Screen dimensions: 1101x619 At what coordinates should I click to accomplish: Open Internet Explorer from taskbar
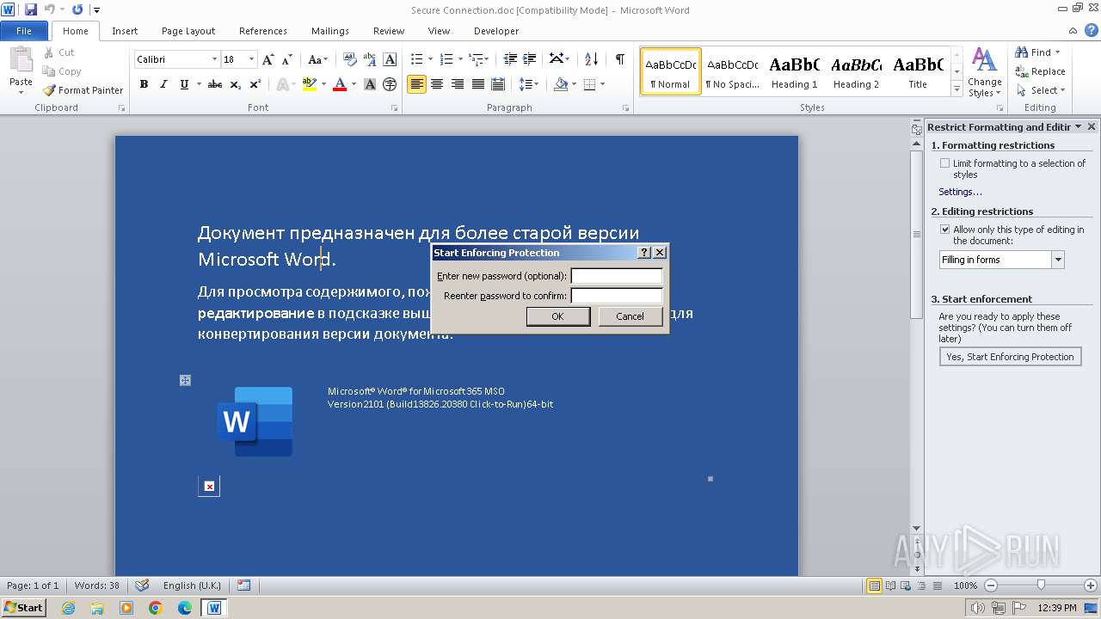(x=68, y=608)
